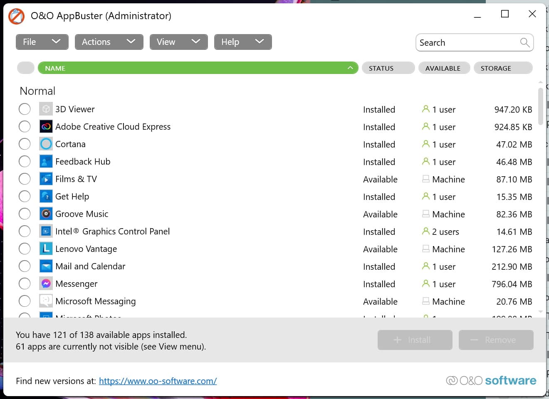Open the Help menu dropdown
This screenshot has width=549, height=399.
tap(243, 42)
